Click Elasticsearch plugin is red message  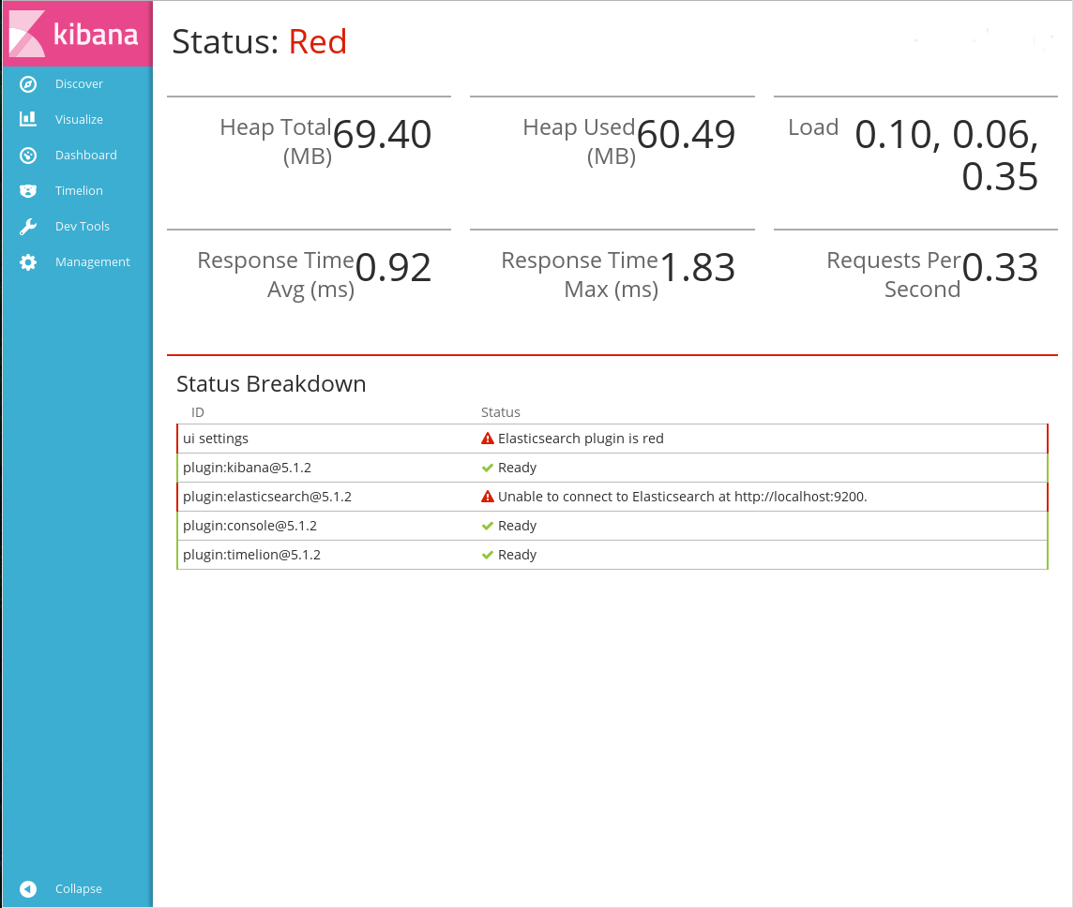pos(581,439)
